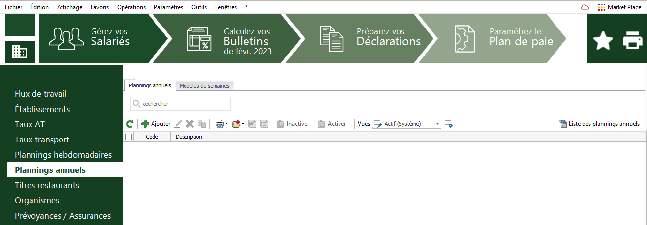Click the Ajouter button
The height and width of the screenshot is (225, 647).
tap(156, 124)
